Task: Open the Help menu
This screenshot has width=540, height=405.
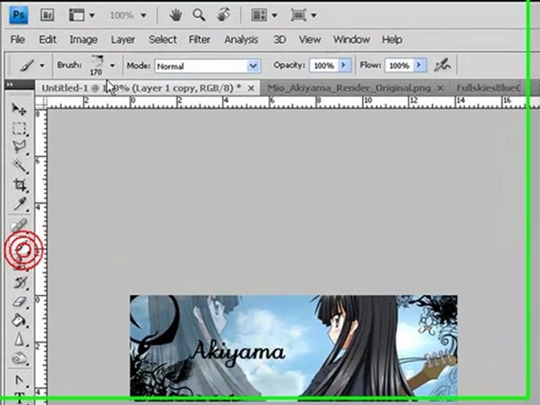Action: [x=392, y=39]
